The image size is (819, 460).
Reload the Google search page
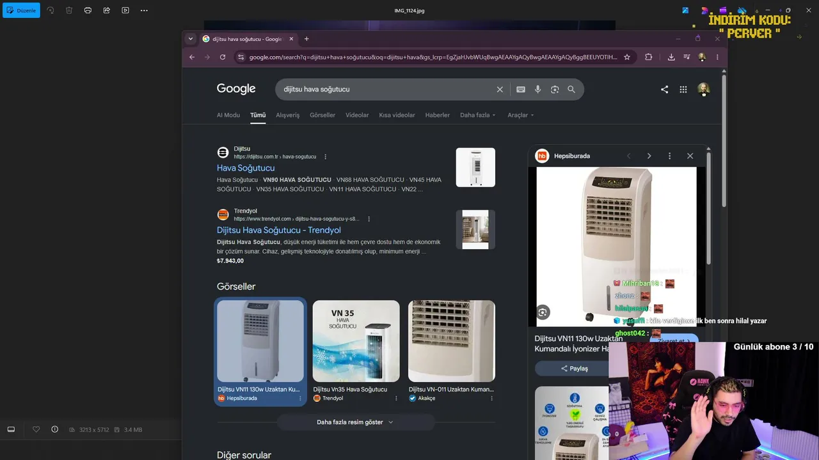pyautogui.click(x=223, y=57)
